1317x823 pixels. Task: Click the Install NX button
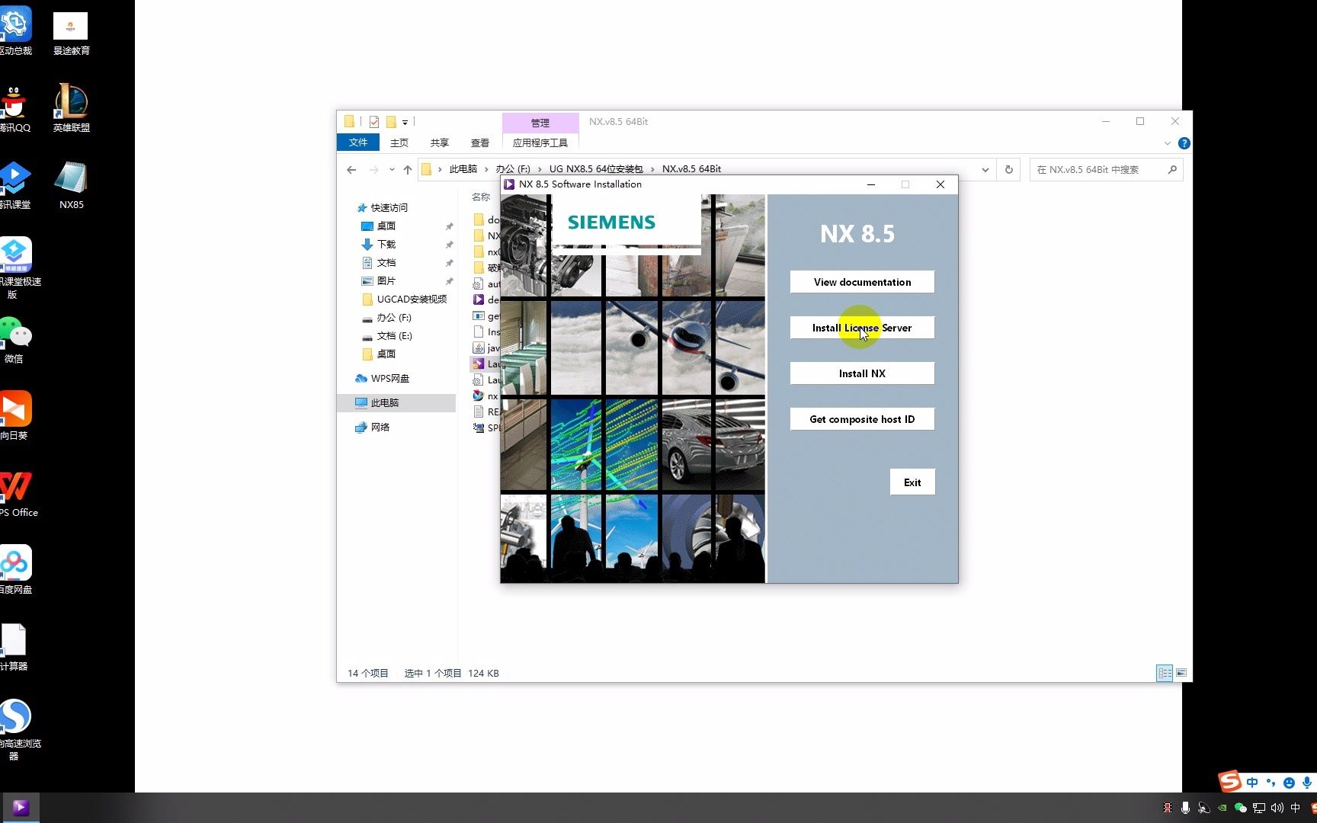(x=862, y=373)
